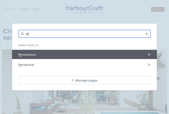
Task: Select the Renovations search result
Action: tap(27, 54)
